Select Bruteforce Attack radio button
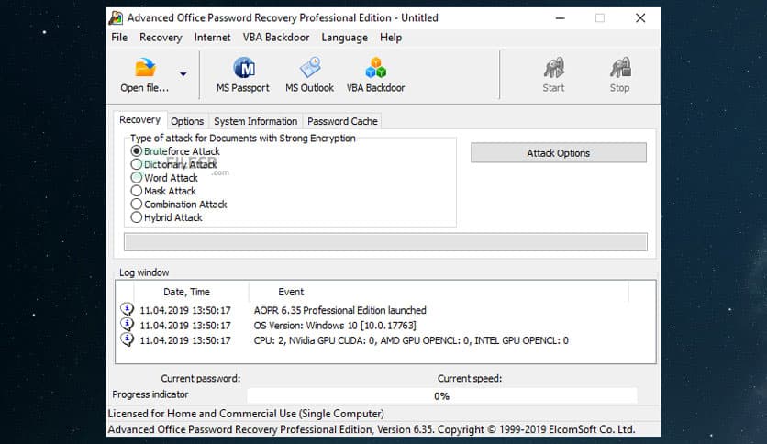Image resolution: width=767 pixels, height=444 pixels. [x=137, y=151]
